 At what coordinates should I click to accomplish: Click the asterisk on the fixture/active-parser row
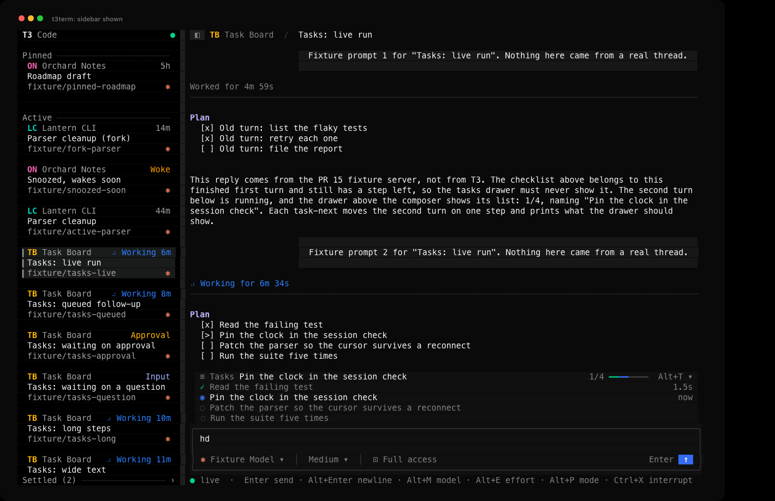tap(168, 232)
